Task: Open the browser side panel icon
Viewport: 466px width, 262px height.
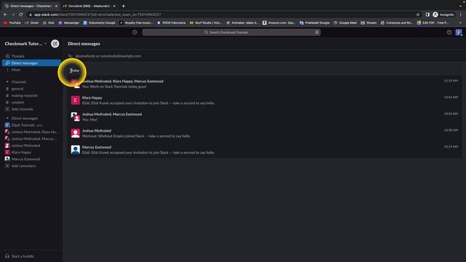Action: pos(427,15)
